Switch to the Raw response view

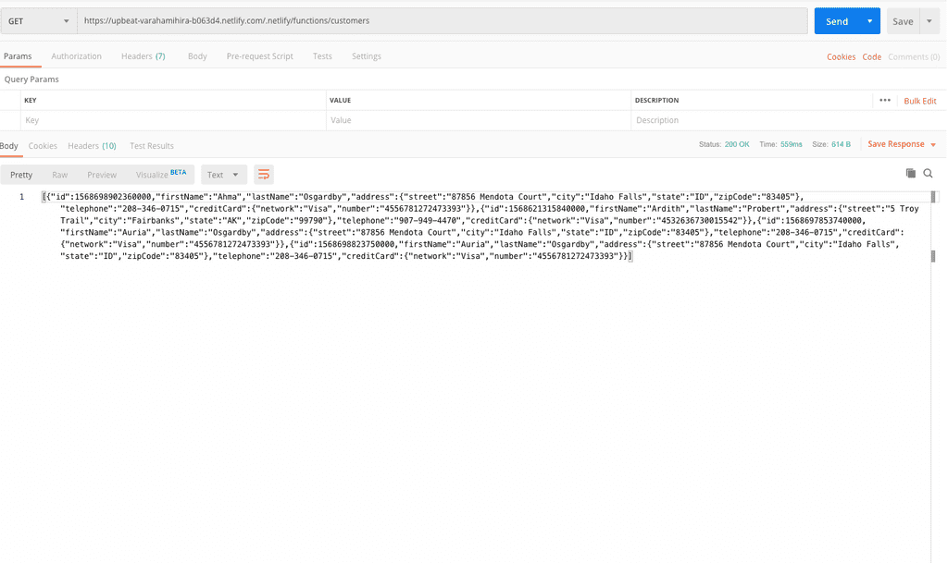59,174
